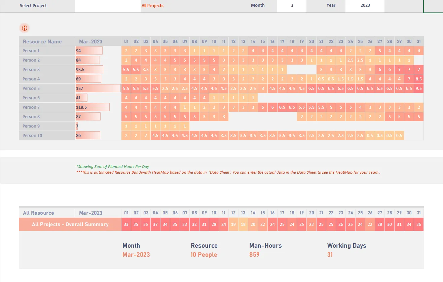This screenshot has width=443, height=282.
Task: Click Person 10's total hours bar showing 86
Action: click(x=88, y=136)
